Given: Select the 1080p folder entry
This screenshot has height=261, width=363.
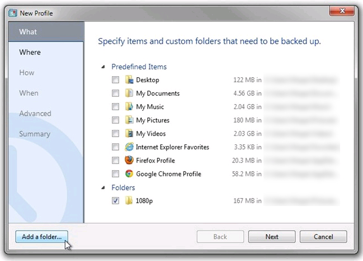Looking at the screenshot, I should [x=144, y=201].
